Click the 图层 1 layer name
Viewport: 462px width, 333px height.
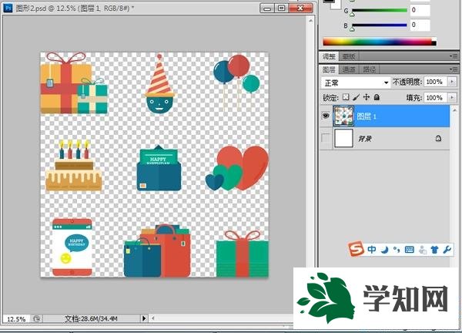(x=367, y=116)
